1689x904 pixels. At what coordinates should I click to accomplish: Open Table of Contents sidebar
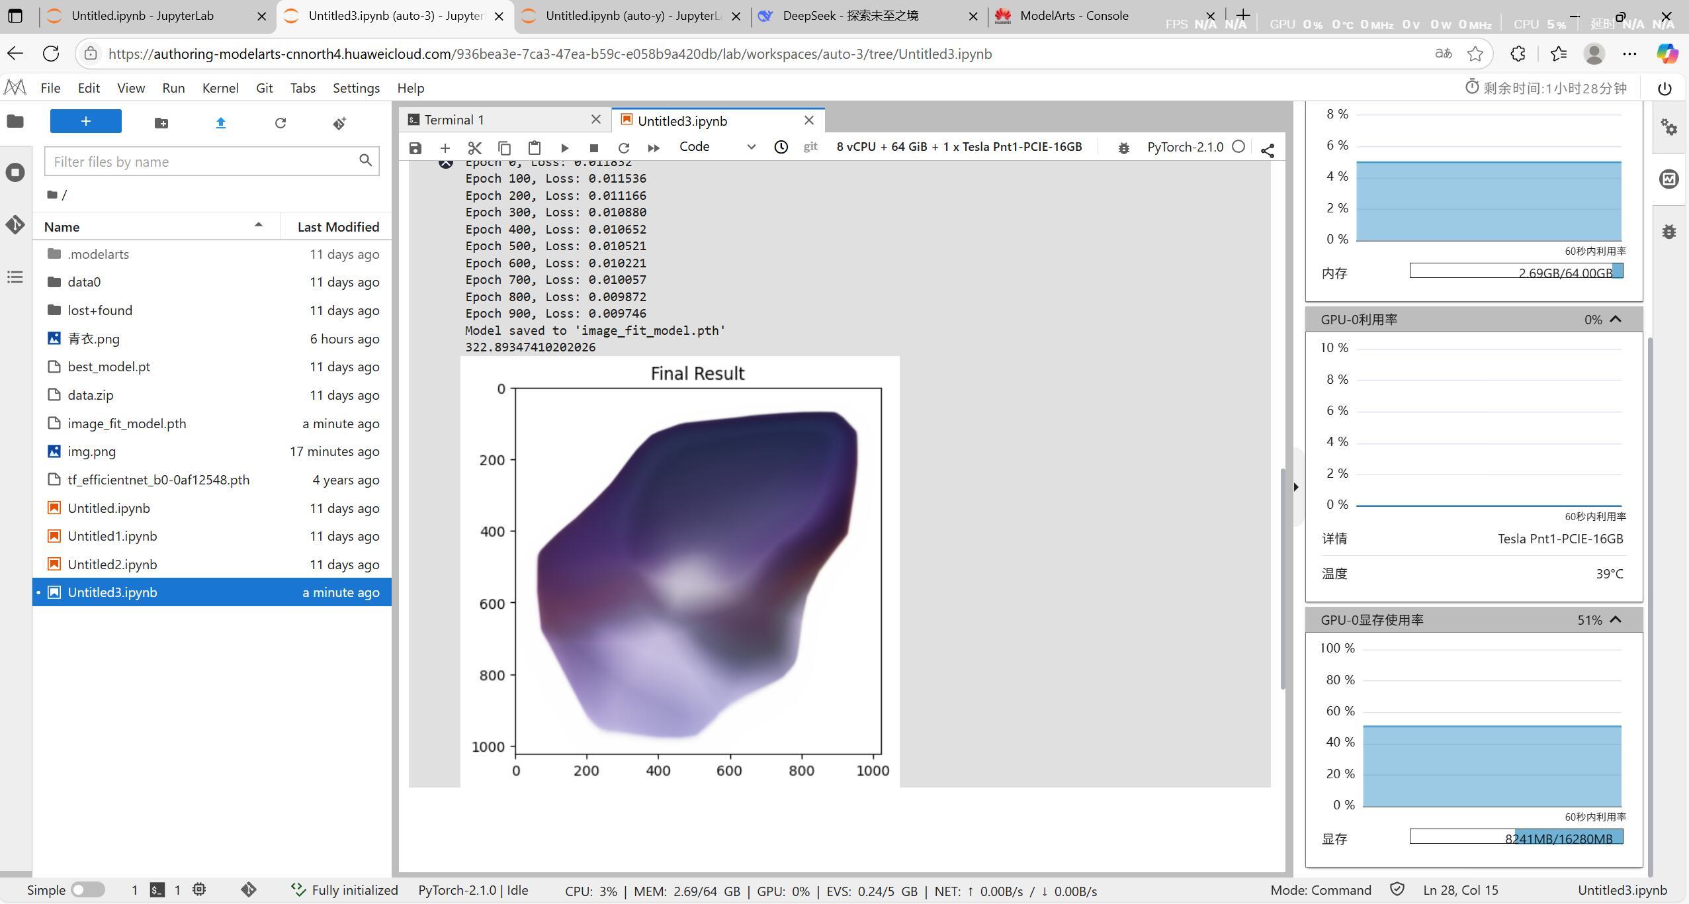[15, 277]
